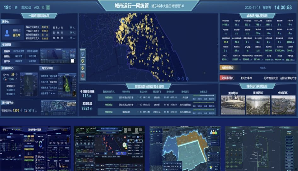Expand more platforms via 应急管理 ellipsis

[x=53, y=93]
